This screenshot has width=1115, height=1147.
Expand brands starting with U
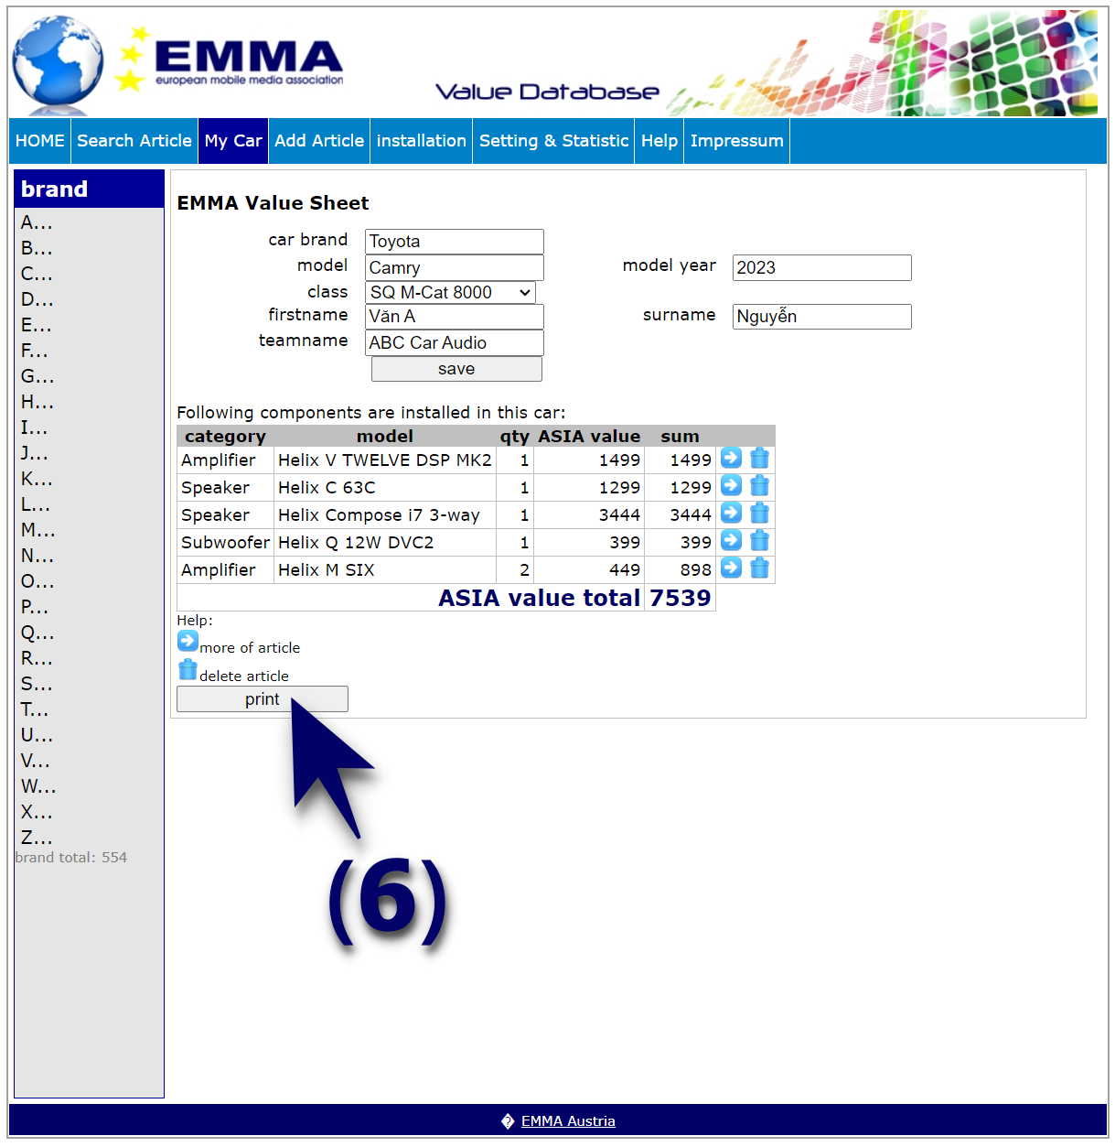click(x=37, y=735)
